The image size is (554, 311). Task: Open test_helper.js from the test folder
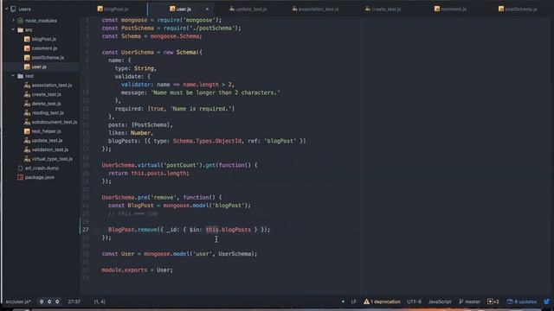46,131
